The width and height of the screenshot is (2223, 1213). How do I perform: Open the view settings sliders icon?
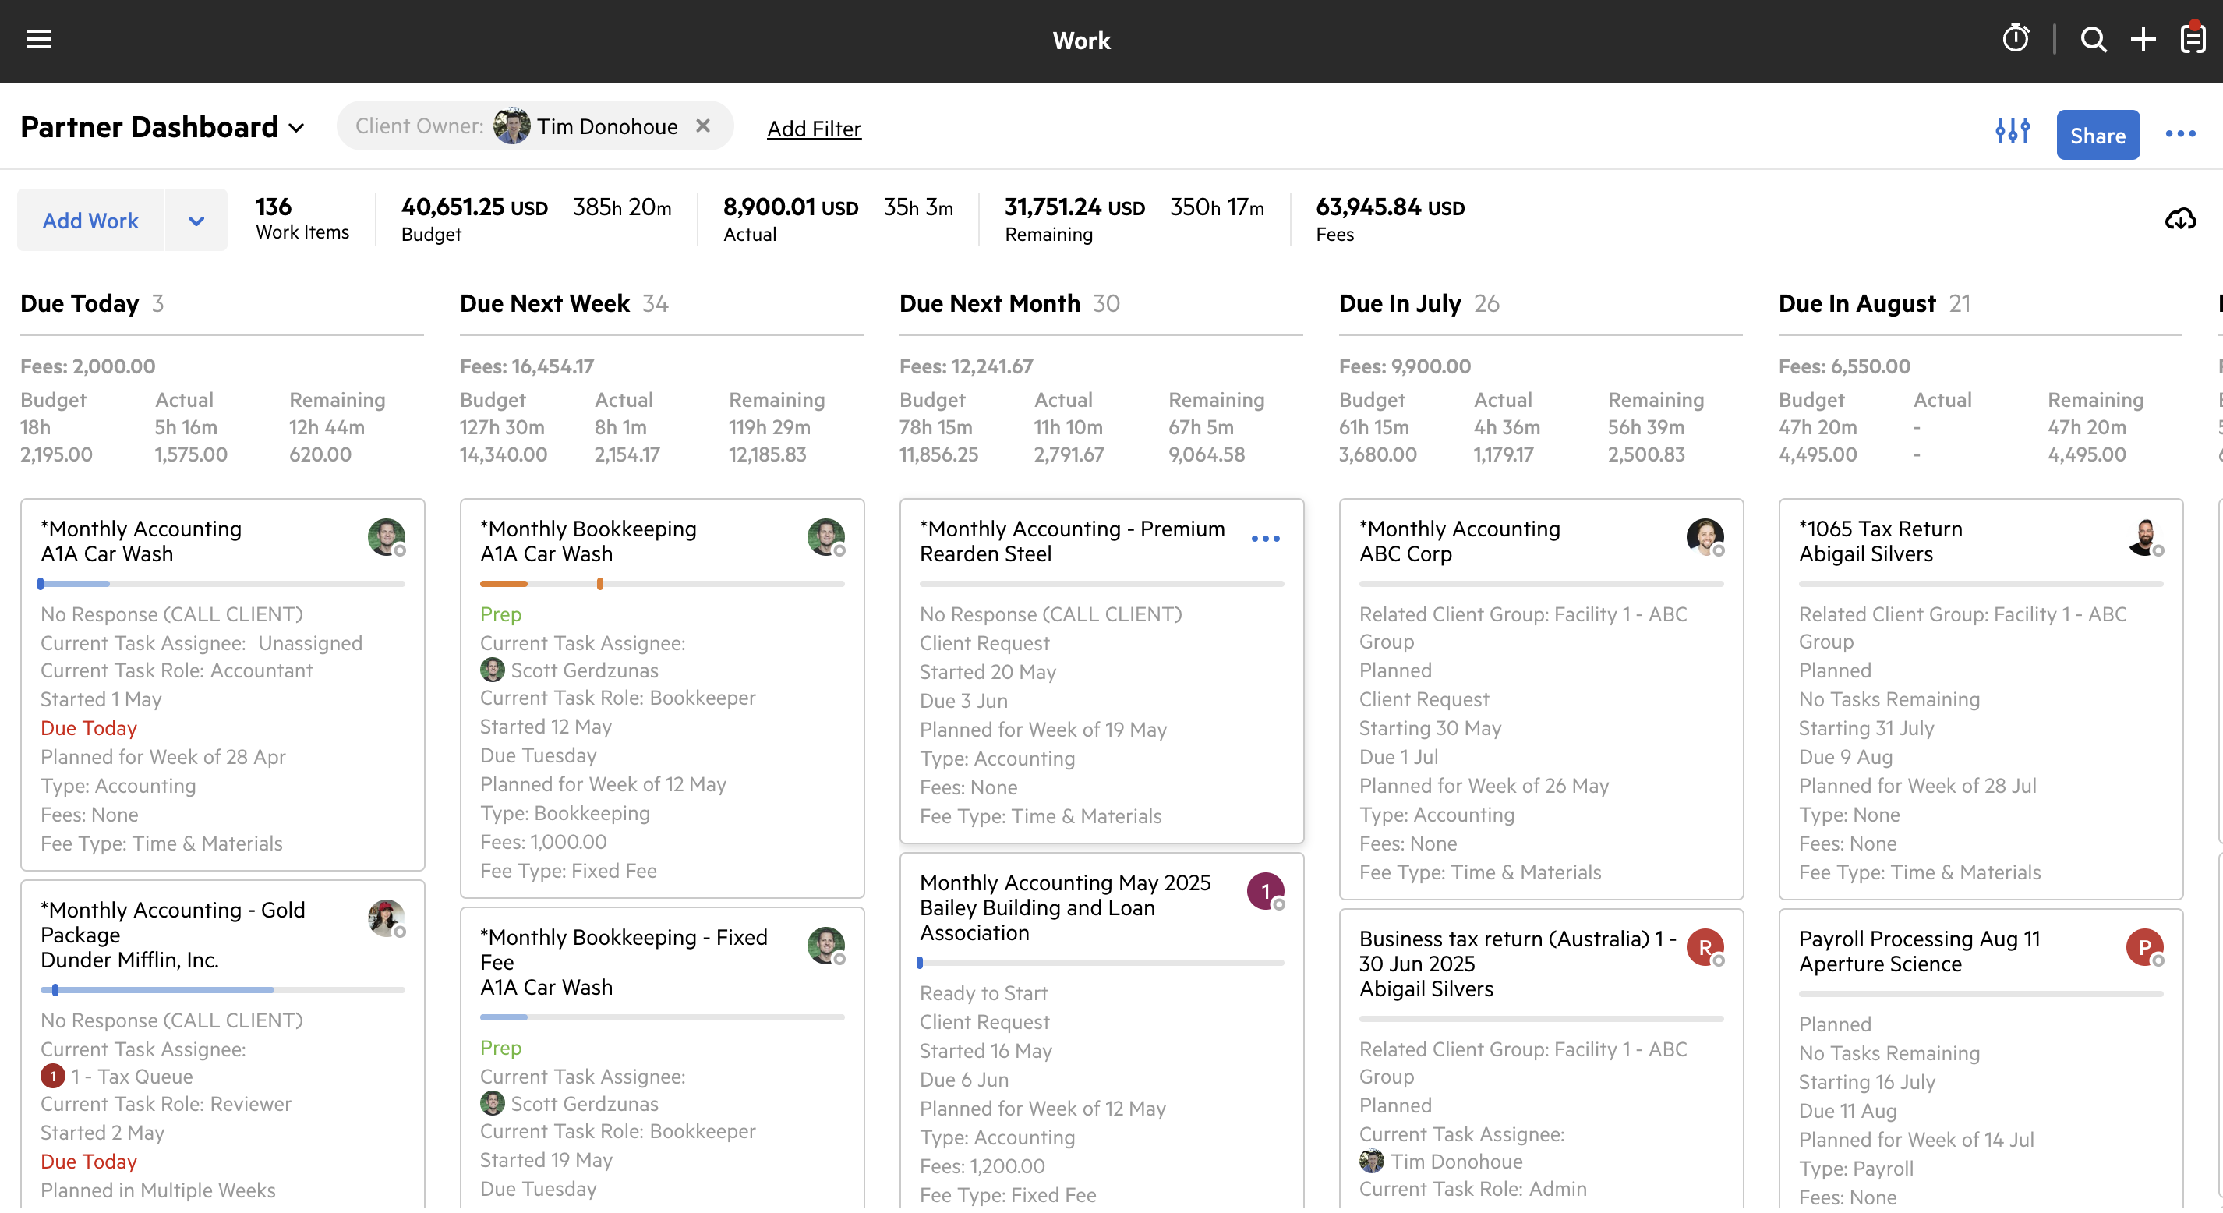coord(2013,132)
